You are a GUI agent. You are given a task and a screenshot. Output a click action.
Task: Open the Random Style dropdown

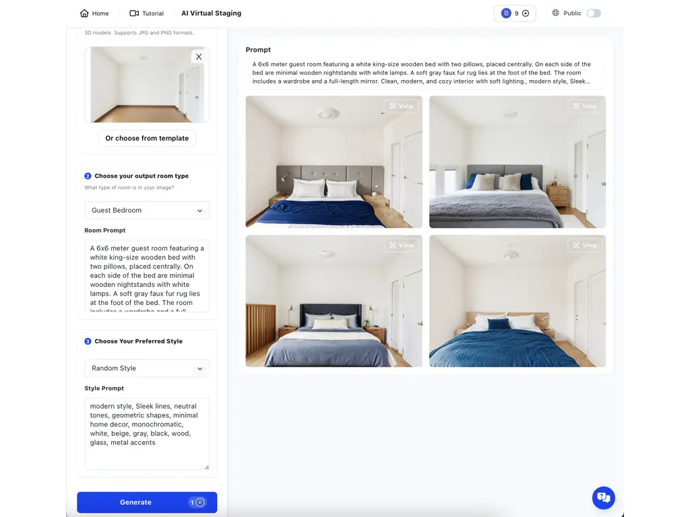coord(147,368)
